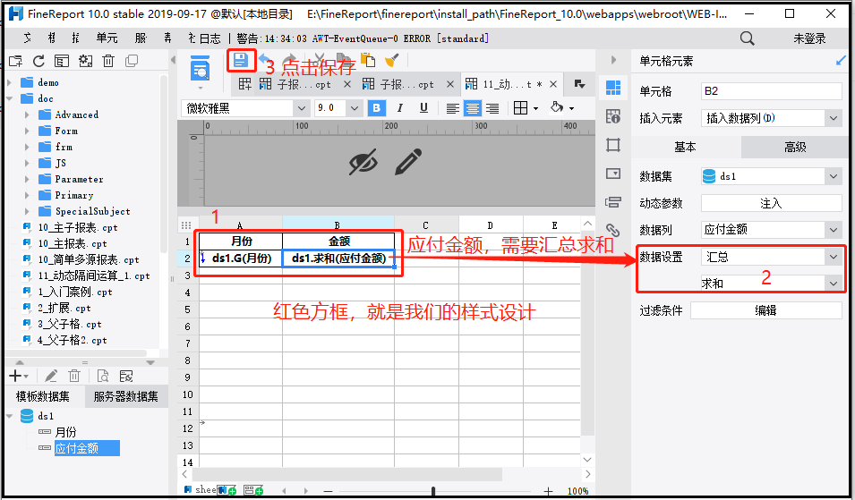This screenshot has width=855, height=500.
Task: Select cell A2 ds1.G(月份)
Action: 241,258
